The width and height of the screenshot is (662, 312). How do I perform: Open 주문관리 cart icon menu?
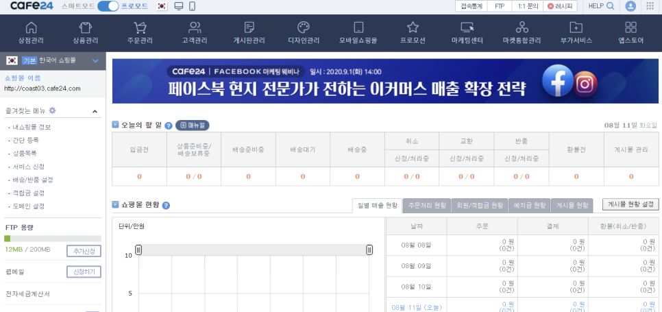tap(140, 34)
